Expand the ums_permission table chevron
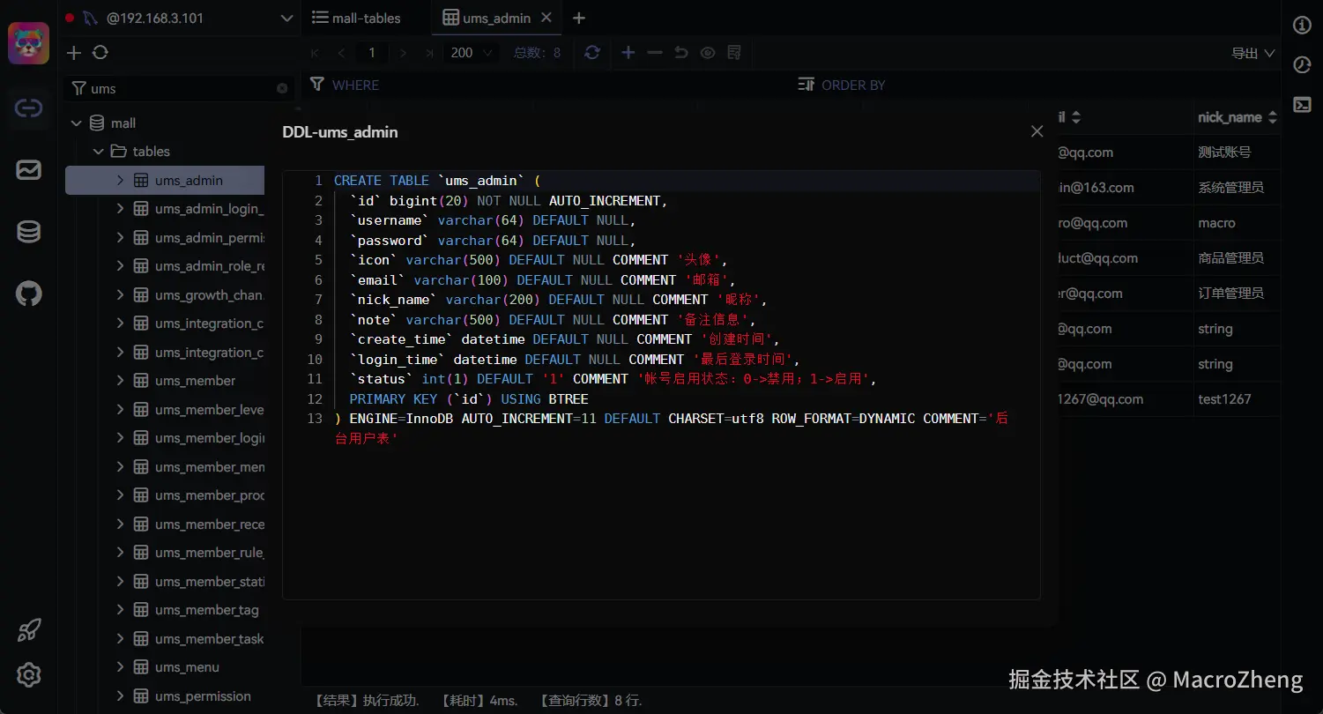This screenshot has height=714, width=1323. [121, 695]
